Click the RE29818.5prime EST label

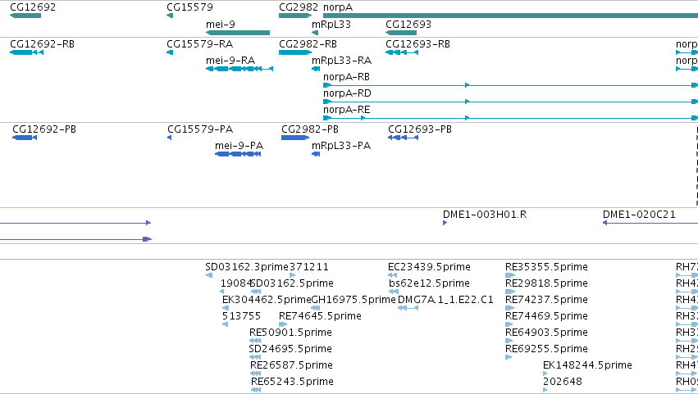click(x=546, y=283)
